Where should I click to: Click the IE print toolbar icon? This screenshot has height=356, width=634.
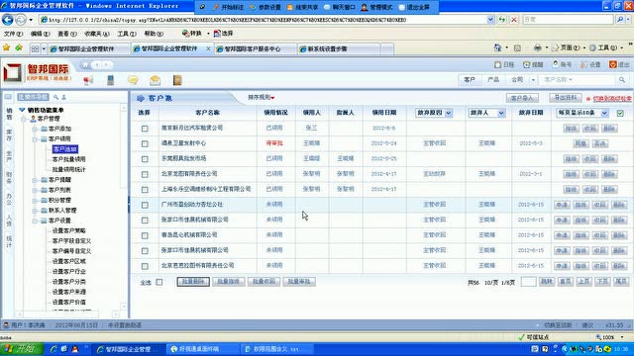tap(537, 47)
